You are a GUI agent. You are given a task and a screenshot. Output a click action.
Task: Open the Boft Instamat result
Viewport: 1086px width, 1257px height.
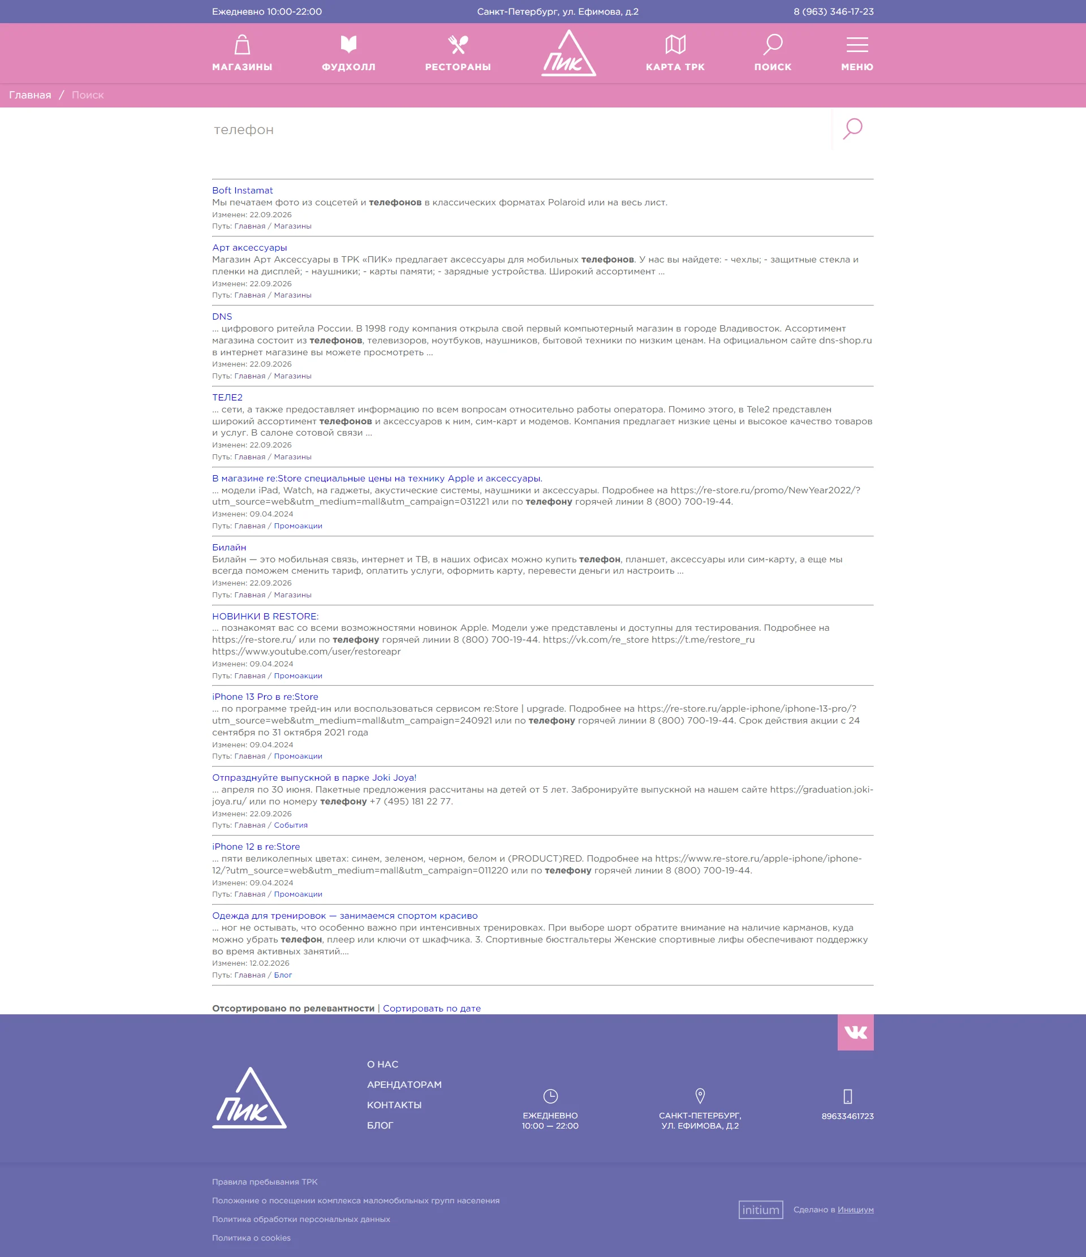point(242,191)
